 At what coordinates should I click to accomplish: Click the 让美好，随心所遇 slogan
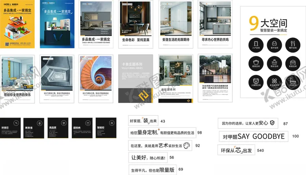(x=148, y=157)
